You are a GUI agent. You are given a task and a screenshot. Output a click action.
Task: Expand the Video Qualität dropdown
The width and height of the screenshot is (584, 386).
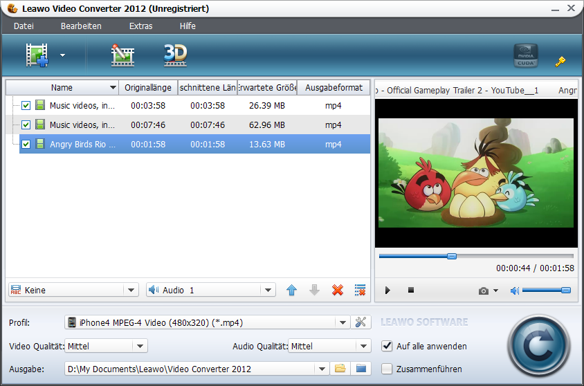(x=140, y=346)
